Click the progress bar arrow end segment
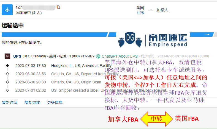Image resolution: width=217 pixels, height=129 pixels. 202,35
